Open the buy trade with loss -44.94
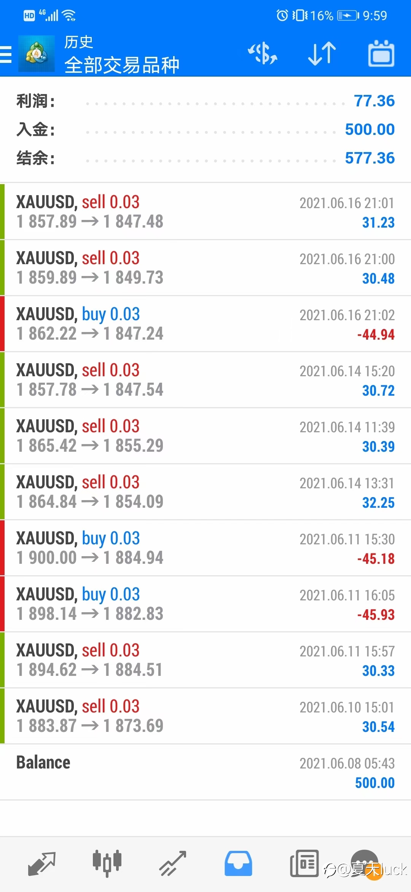The width and height of the screenshot is (411, 892). (205, 324)
